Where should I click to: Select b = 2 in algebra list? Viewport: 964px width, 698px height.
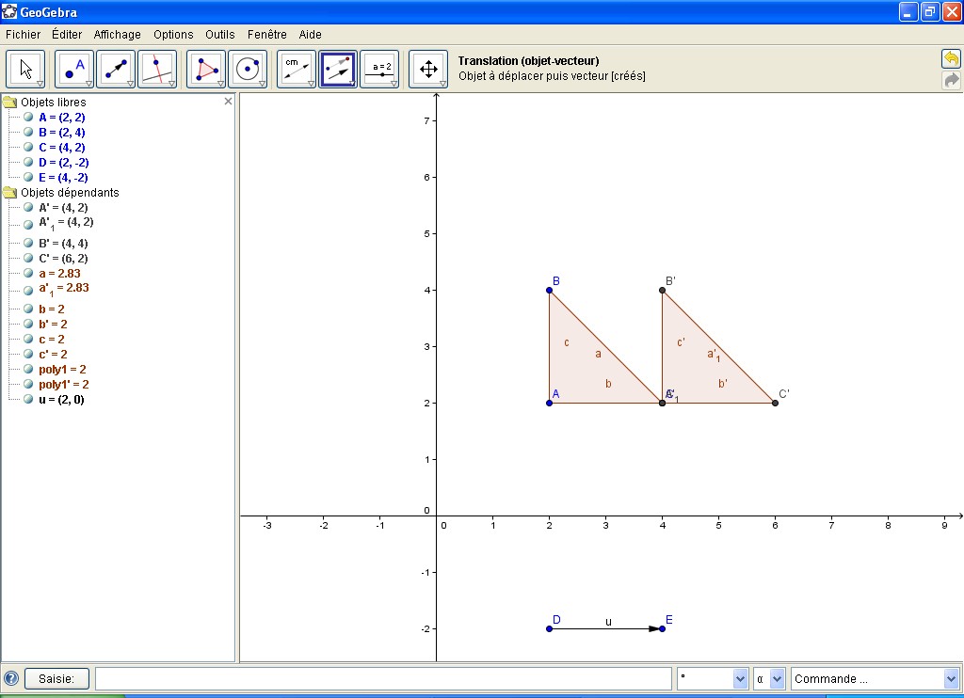coord(52,309)
